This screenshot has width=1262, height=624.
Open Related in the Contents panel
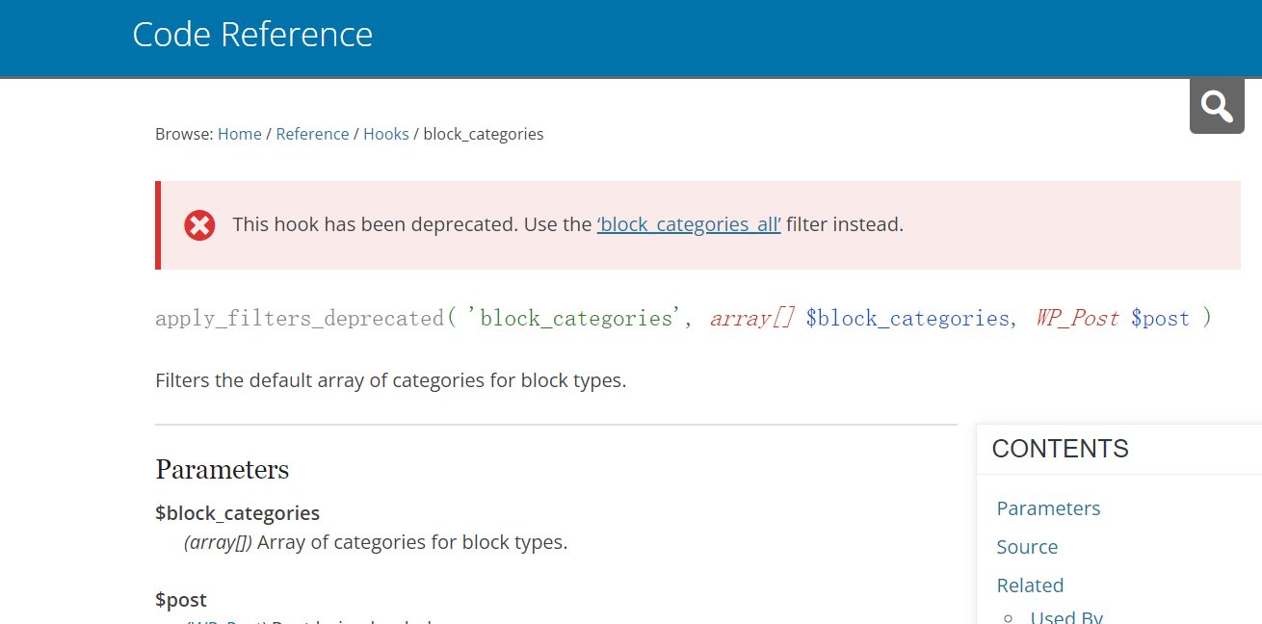click(x=1030, y=585)
